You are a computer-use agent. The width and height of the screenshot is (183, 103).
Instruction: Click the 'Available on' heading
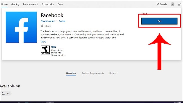[10, 86]
